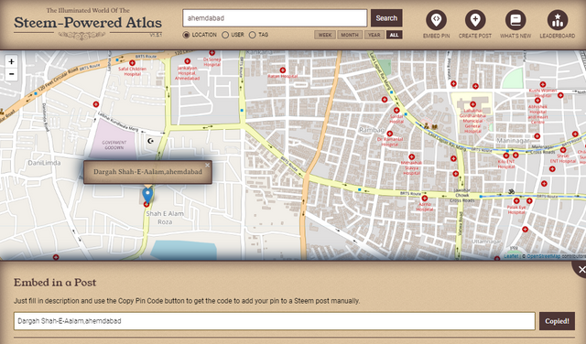Open the Leaflet attribution link

pyautogui.click(x=511, y=256)
